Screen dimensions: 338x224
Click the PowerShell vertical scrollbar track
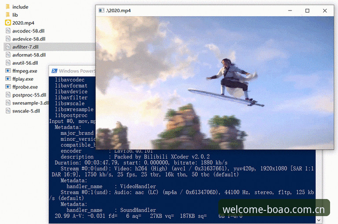tap(319, 184)
